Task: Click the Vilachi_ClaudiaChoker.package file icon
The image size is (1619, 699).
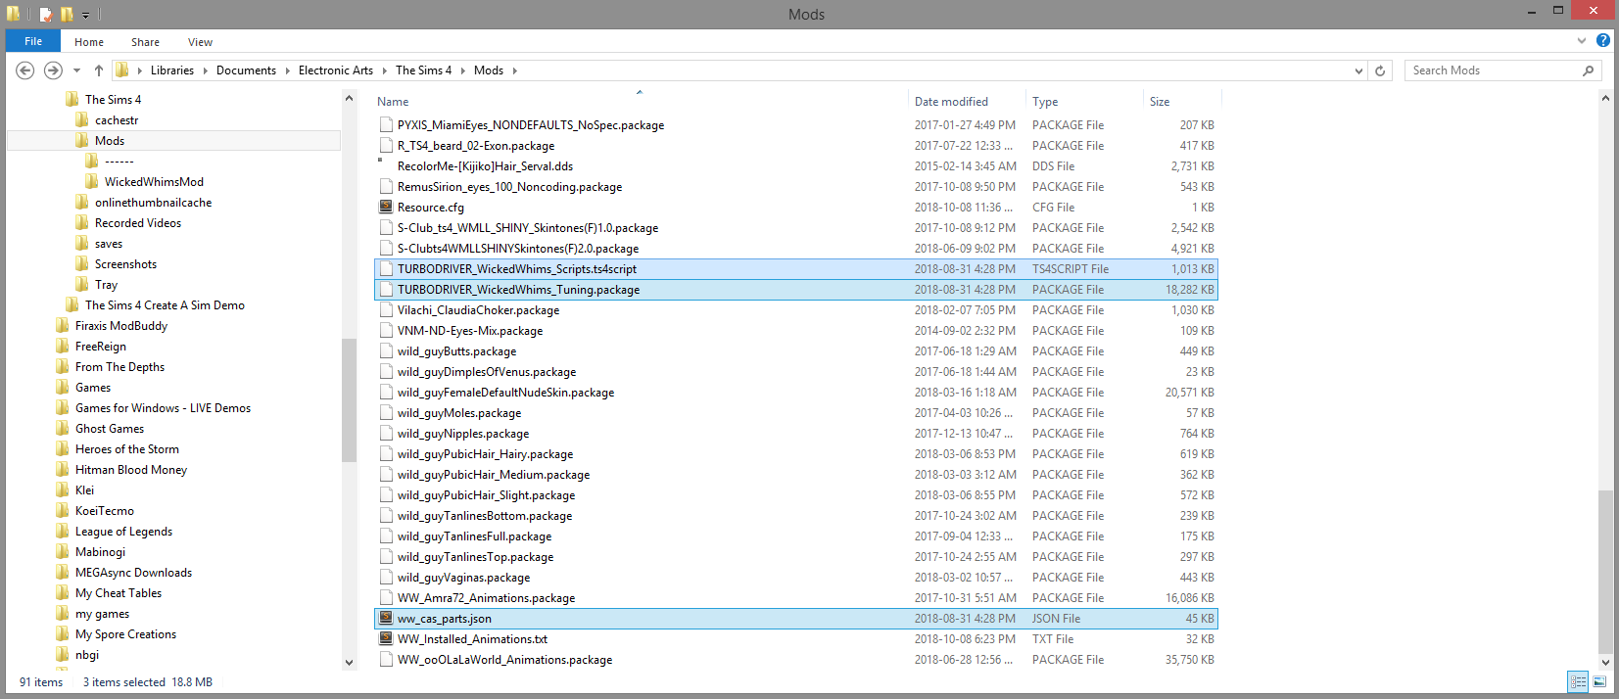Action: pos(386,310)
